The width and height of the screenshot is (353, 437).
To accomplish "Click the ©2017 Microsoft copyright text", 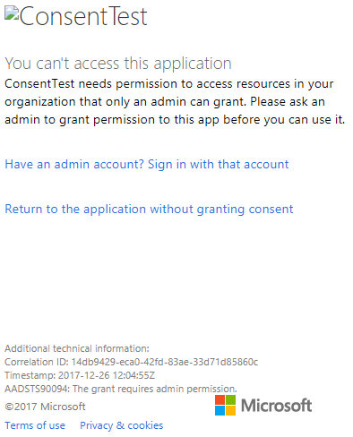I will pyautogui.click(x=45, y=407).
